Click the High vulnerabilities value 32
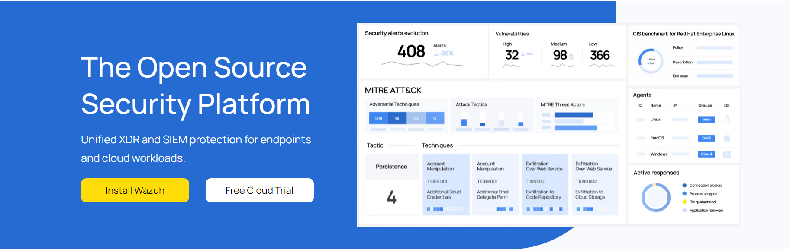The width and height of the screenshot is (790, 249). (512, 55)
